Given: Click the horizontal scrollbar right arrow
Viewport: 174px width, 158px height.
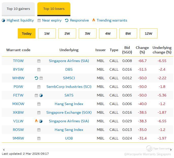Looking at the screenshot, I should coord(171,150).
